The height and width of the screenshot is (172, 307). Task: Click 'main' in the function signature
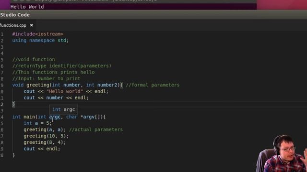click(x=29, y=117)
